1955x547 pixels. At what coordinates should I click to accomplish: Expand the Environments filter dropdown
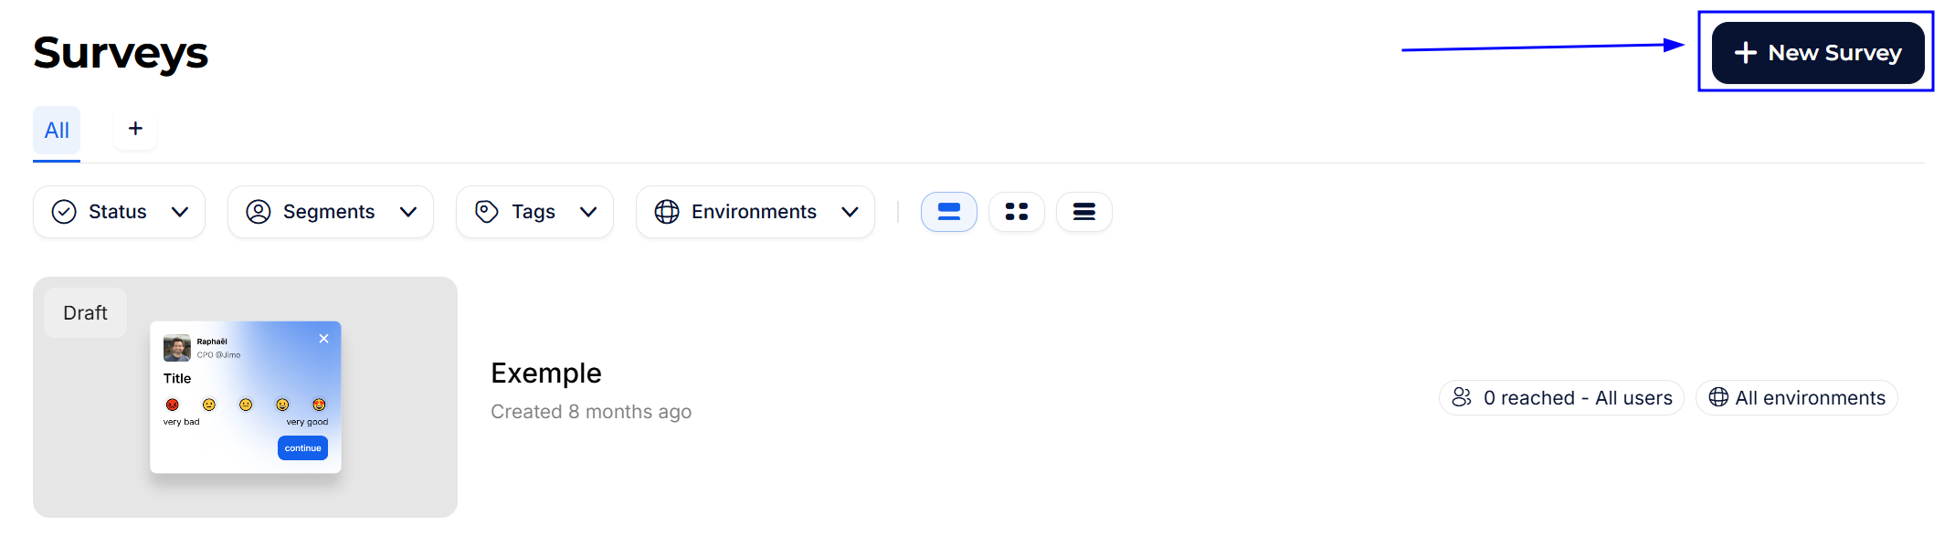point(755,212)
